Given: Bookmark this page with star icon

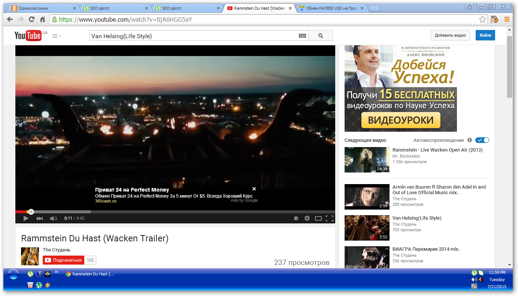Looking at the screenshot, I should [483, 19].
